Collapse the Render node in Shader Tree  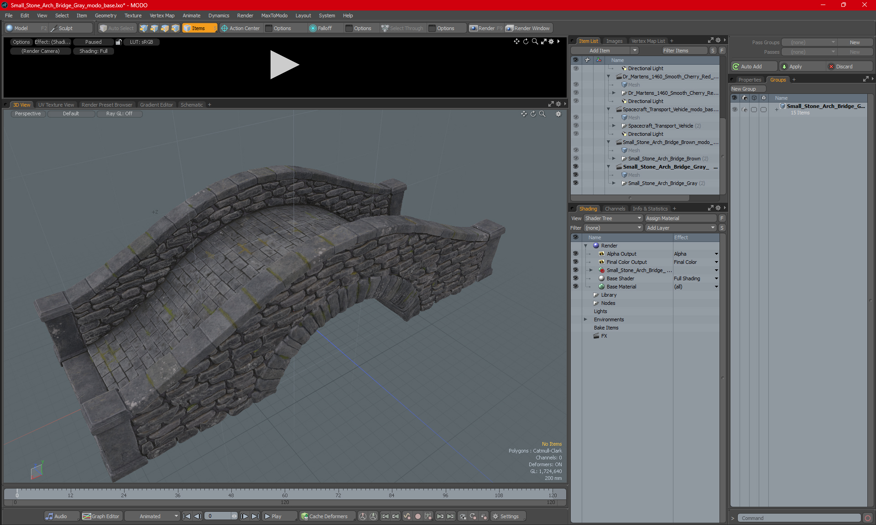click(x=586, y=246)
